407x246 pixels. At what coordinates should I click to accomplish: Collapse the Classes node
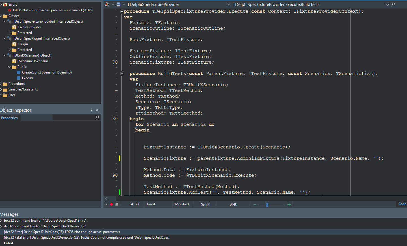tap(1, 16)
